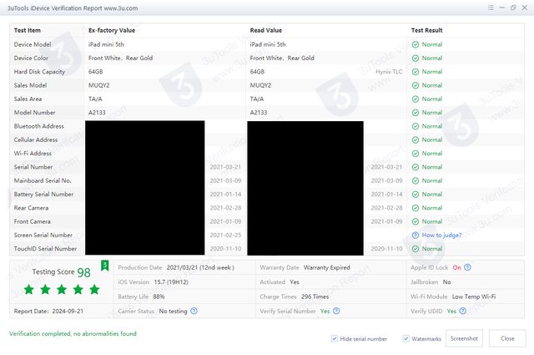Click the Read Value column header
This screenshot has width=534, height=355.
(269, 30)
